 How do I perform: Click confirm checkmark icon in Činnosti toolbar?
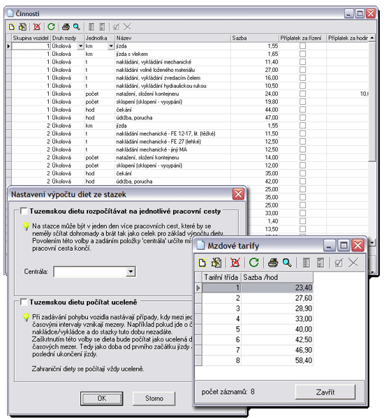(x=116, y=27)
